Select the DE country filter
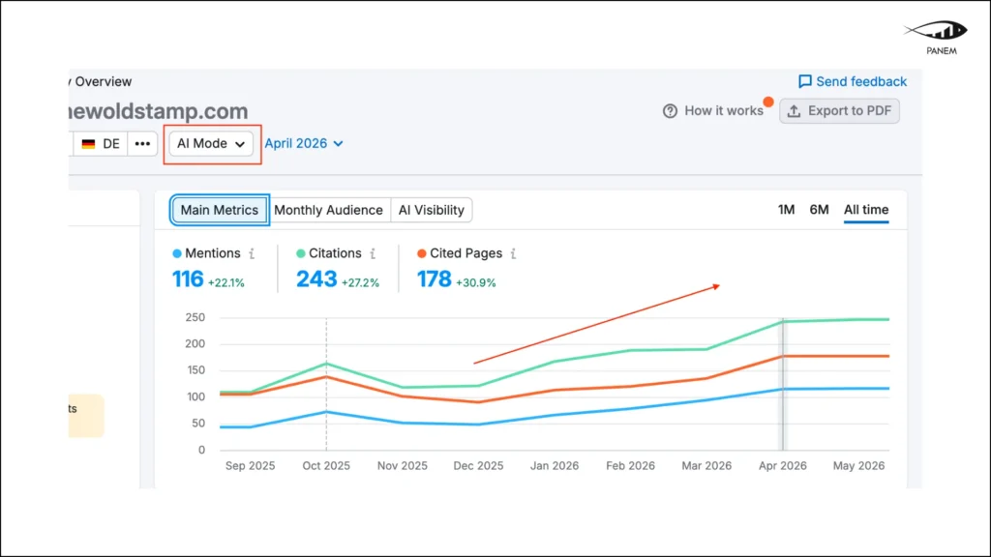The image size is (991, 557). 101,144
